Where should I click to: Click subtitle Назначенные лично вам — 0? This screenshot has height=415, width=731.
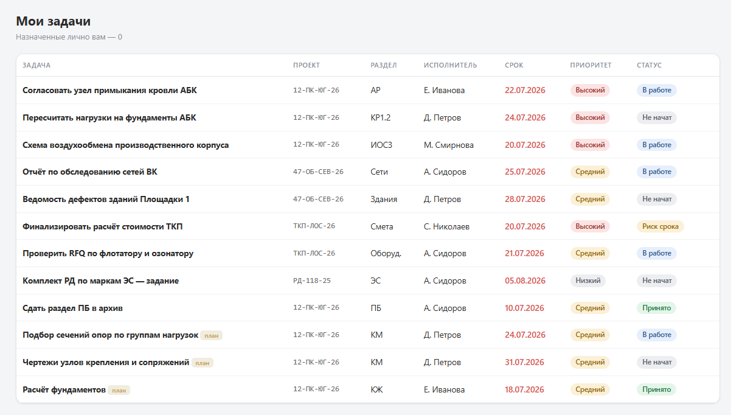69,37
